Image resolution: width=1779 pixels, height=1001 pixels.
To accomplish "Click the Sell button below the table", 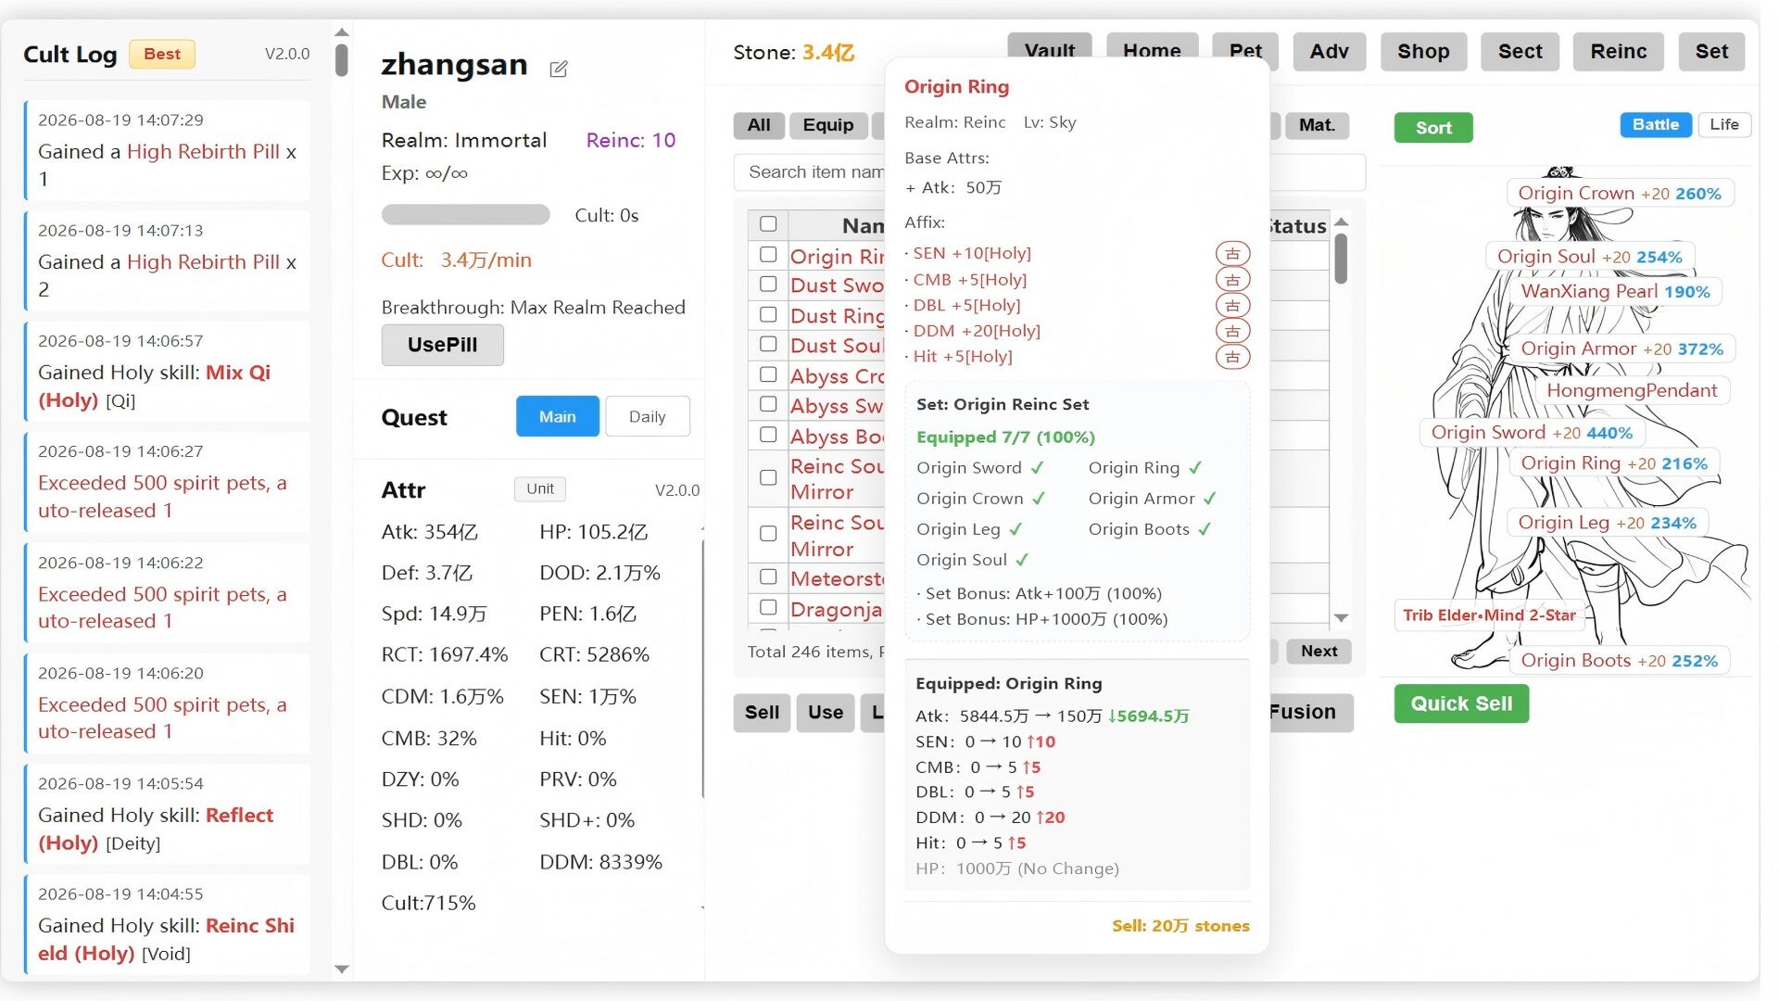I will click(x=762, y=713).
